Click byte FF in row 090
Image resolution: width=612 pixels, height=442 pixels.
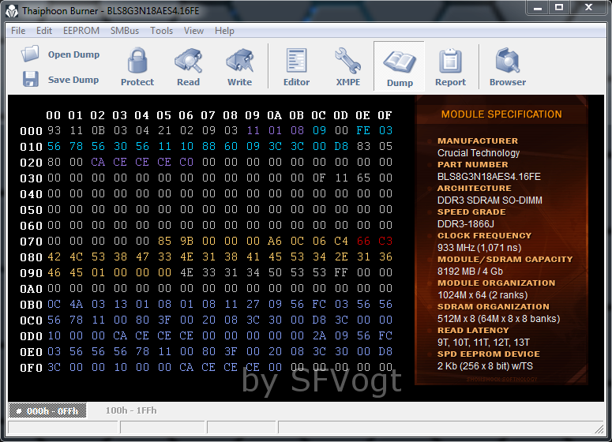coord(340,272)
